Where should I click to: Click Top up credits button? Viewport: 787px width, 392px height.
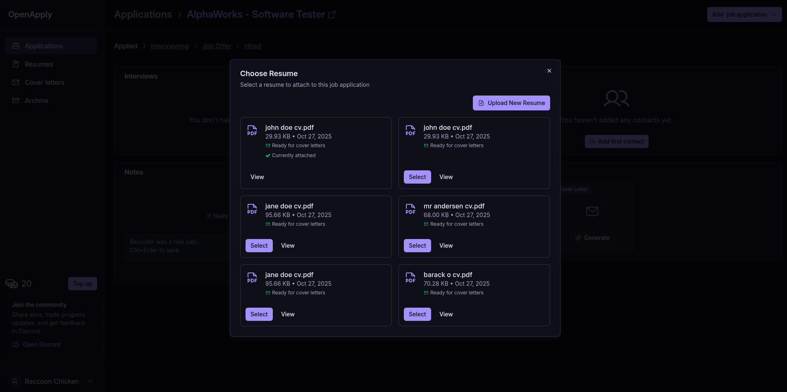(x=83, y=284)
